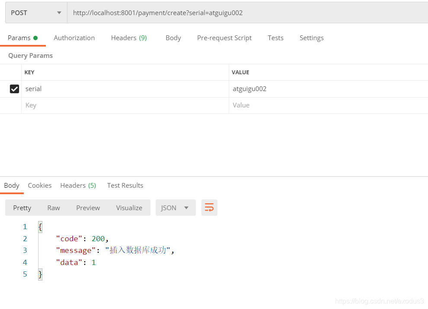428x309 pixels.
Task: Open the Authorization tab
Action: pos(74,38)
